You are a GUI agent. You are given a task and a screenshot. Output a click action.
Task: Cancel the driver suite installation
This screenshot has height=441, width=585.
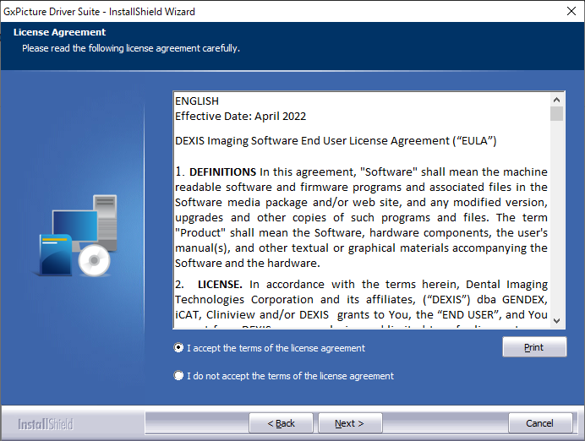coord(539,423)
